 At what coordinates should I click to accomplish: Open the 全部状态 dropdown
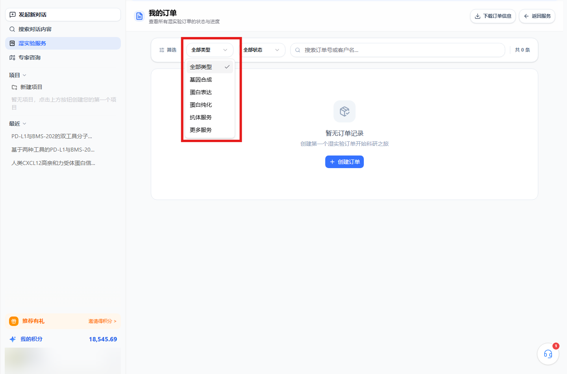pyautogui.click(x=262, y=50)
